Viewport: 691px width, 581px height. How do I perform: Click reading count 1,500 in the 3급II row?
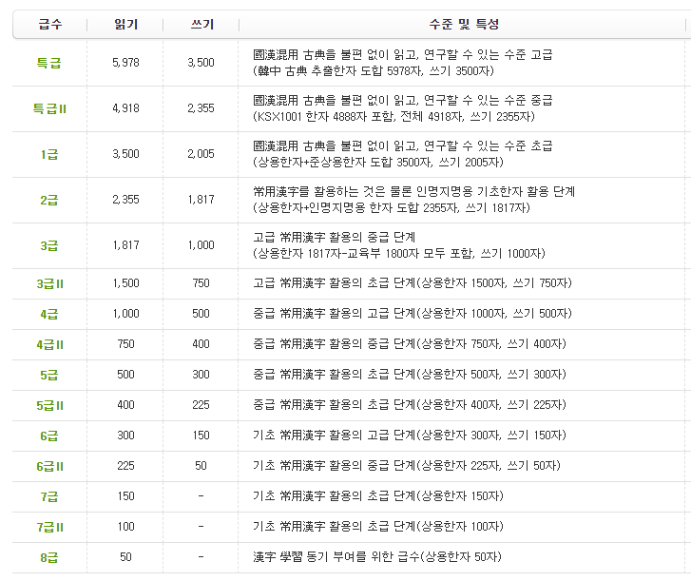point(125,283)
